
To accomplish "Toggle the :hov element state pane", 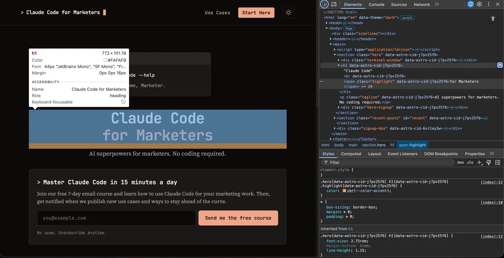I will [x=460, y=163].
